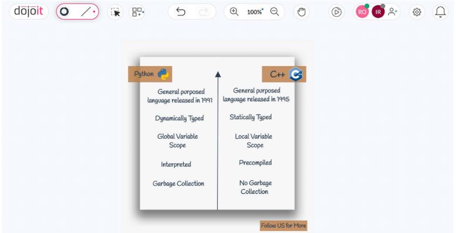Screen dimensions: 456x233
Task: Open the templates grid tool
Action: coord(137,12)
